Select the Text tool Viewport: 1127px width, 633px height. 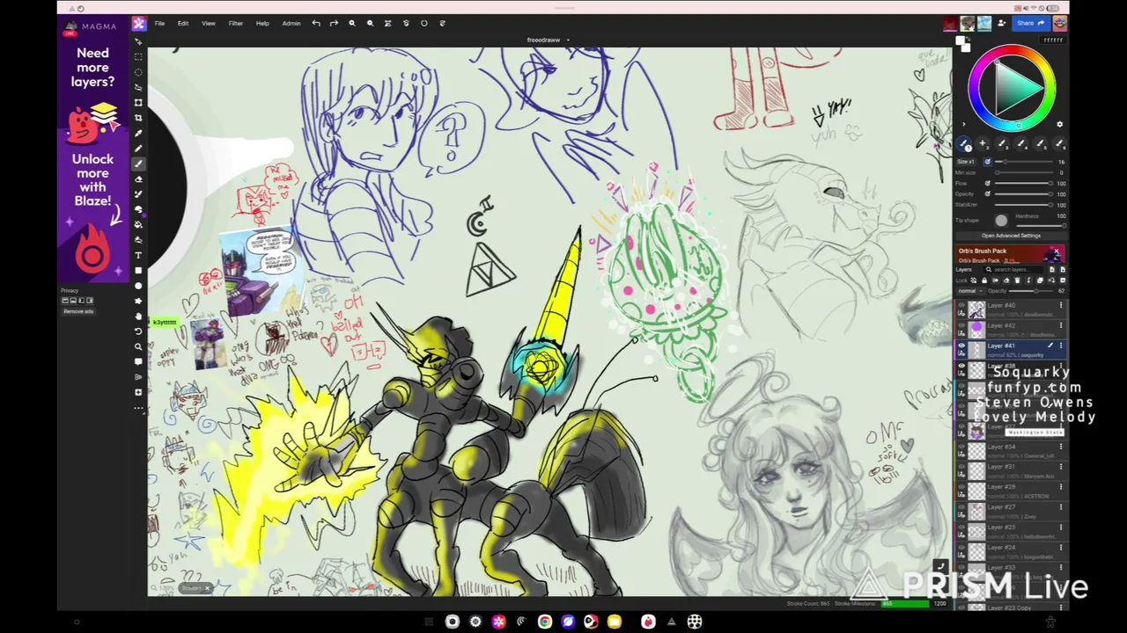click(138, 255)
